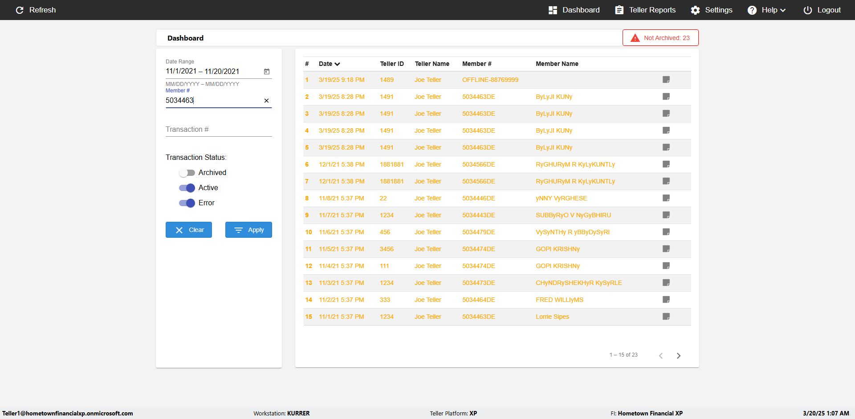Open note icon for yNNY VyRGHESE row
Screen dimensions: 855x419
click(x=666, y=198)
